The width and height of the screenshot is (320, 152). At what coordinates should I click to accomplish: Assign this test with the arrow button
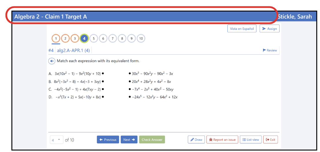click(x=269, y=29)
